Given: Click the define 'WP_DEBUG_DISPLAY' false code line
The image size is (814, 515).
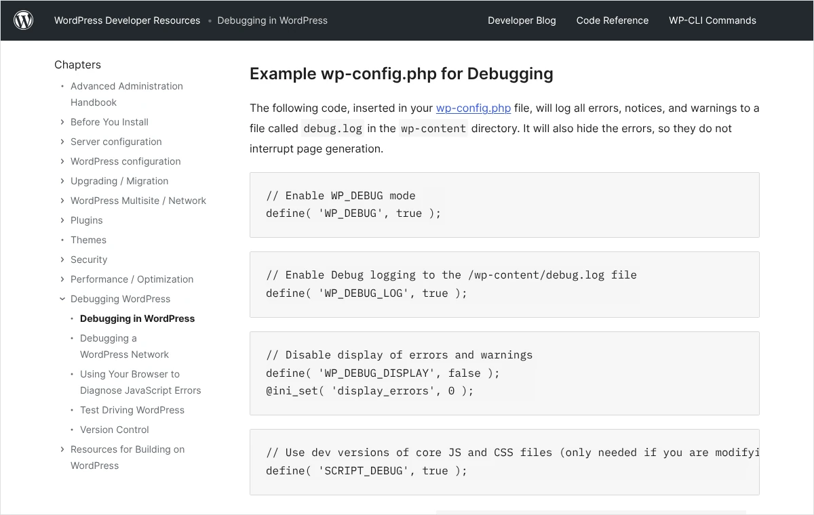Looking at the screenshot, I should coord(383,373).
